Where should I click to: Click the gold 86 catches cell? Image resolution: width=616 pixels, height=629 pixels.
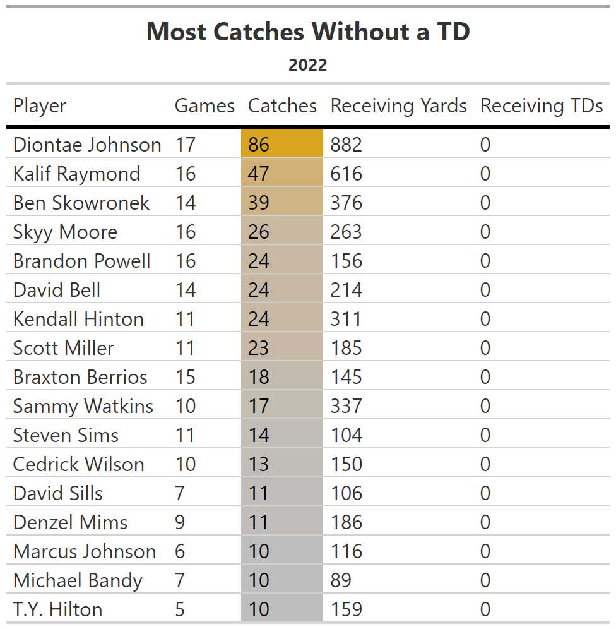(282, 143)
